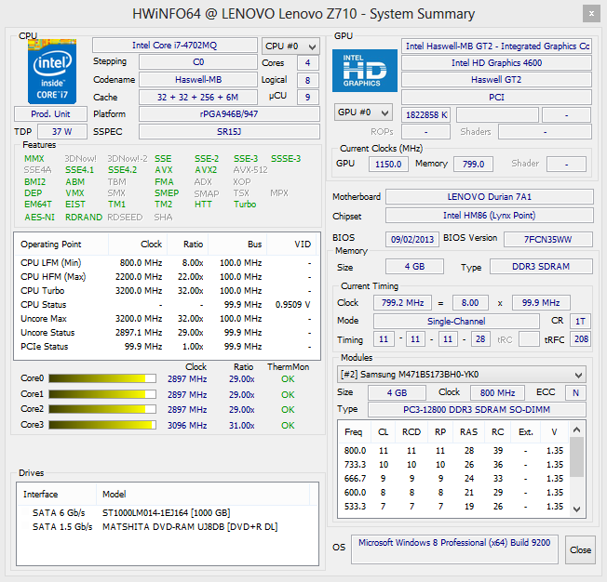Select the 800.0 frequency timing row
The height and width of the screenshot is (582, 607).
(453, 451)
